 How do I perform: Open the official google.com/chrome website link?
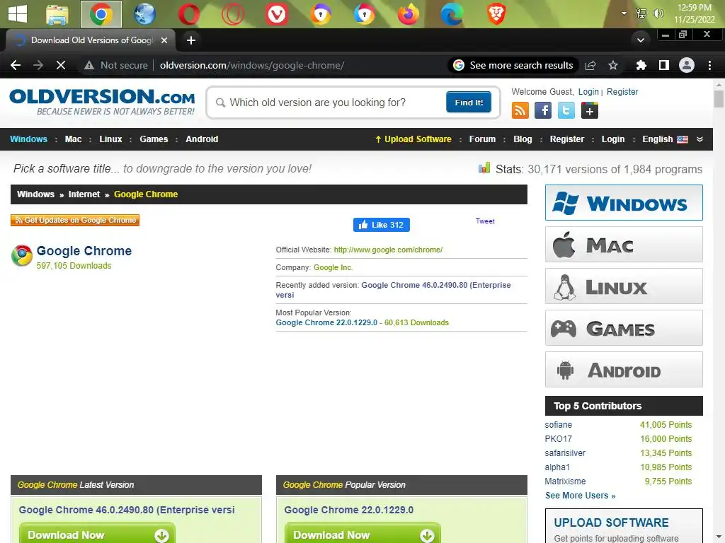point(388,250)
